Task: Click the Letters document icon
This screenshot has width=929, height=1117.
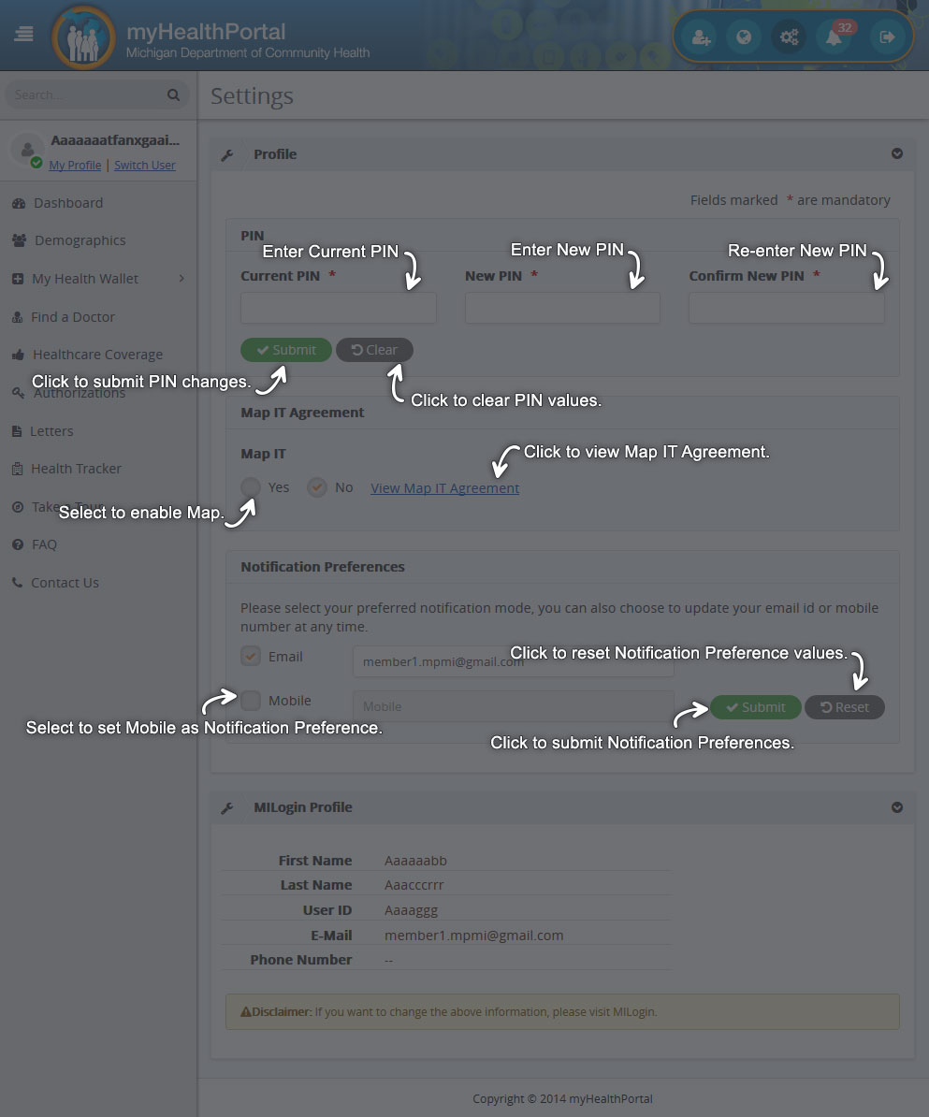Action: [x=17, y=431]
